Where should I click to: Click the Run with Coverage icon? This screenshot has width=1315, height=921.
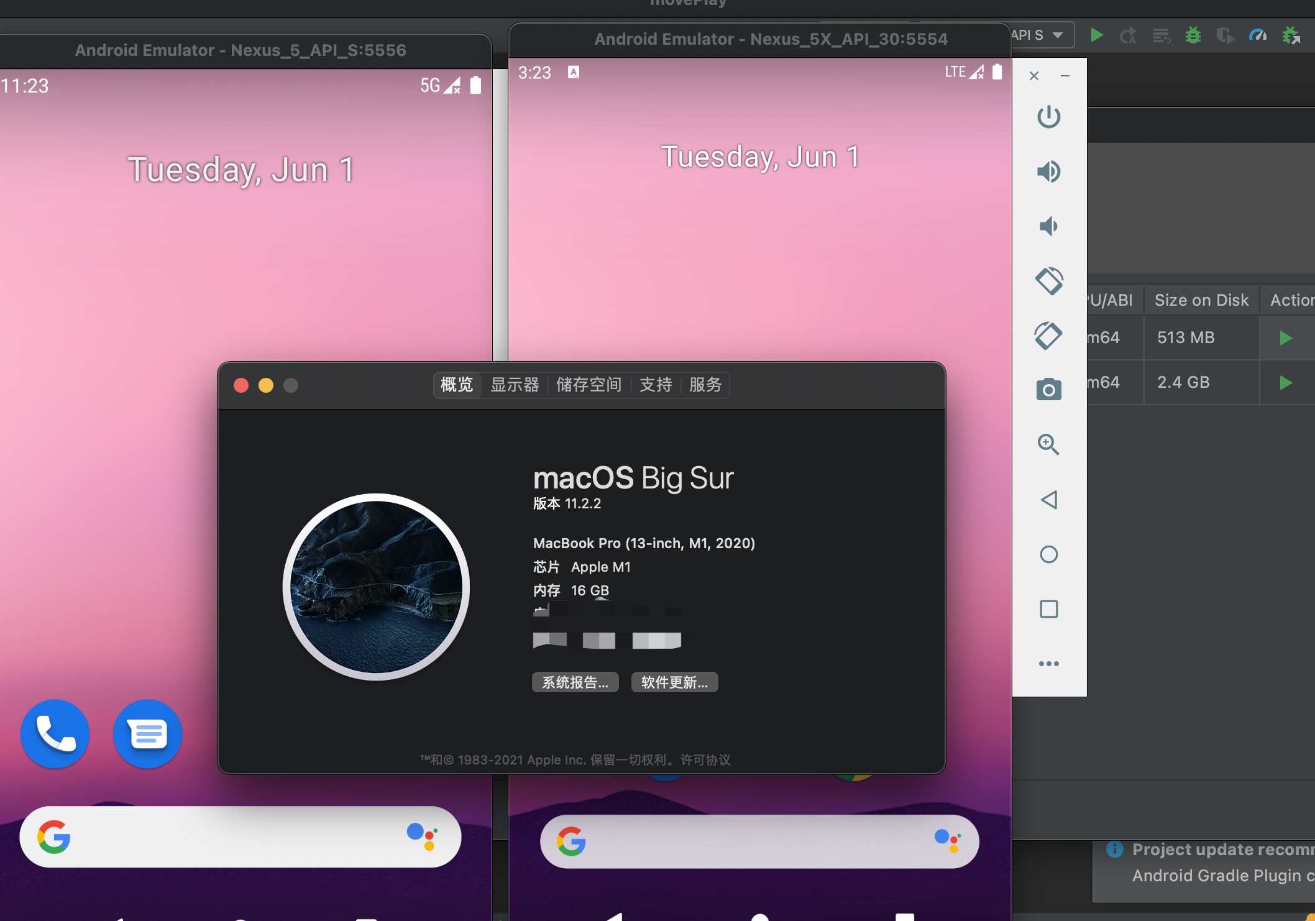[1225, 35]
